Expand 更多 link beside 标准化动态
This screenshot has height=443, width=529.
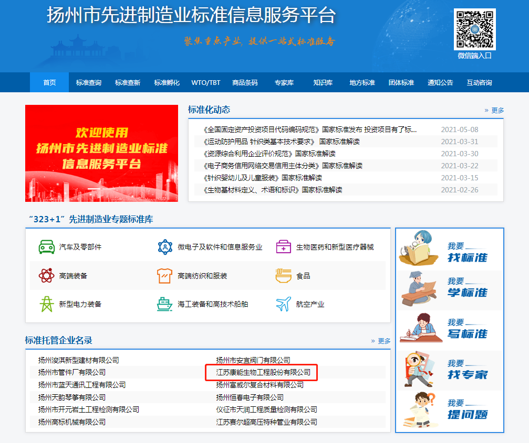494,111
